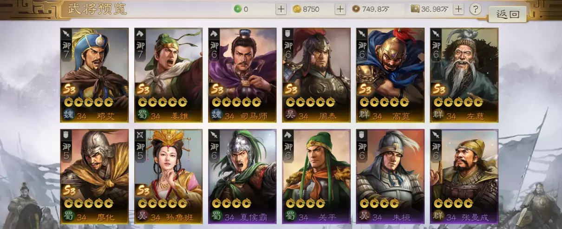Image resolution: width=562 pixels, height=229 pixels.
Task: Choose the 周泰 general card
Action: click(316, 75)
